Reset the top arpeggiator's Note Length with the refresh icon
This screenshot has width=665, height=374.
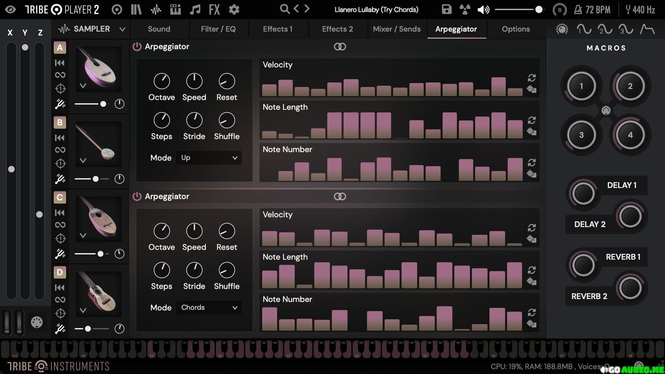[531, 120]
